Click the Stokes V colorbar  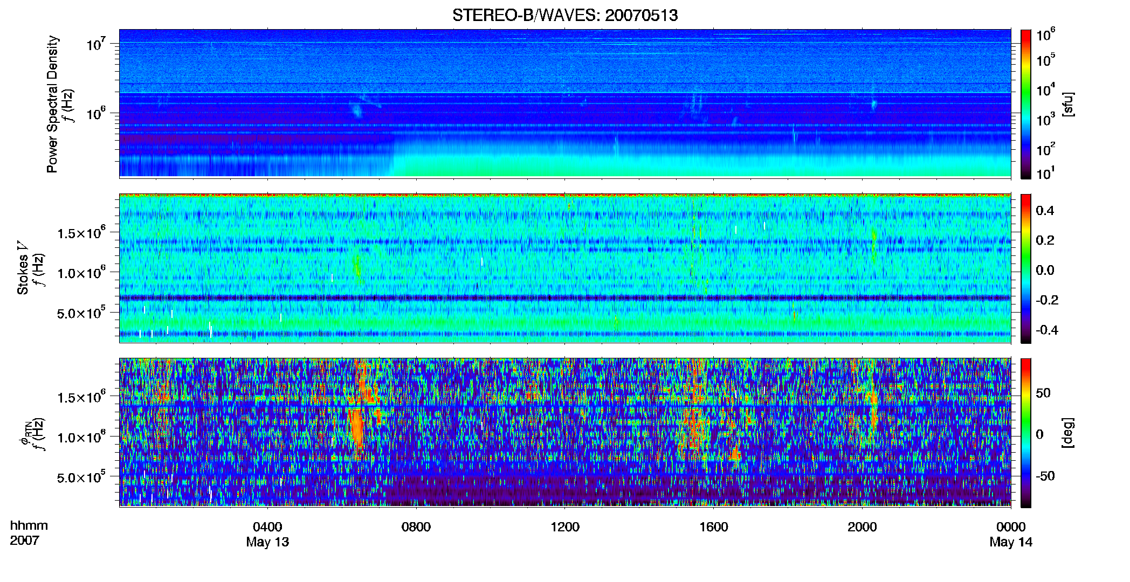1026,268
